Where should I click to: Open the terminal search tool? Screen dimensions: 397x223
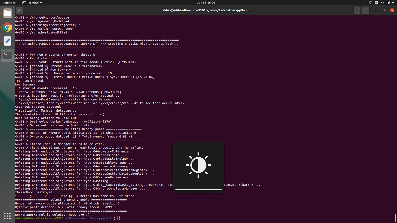[357, 10]
